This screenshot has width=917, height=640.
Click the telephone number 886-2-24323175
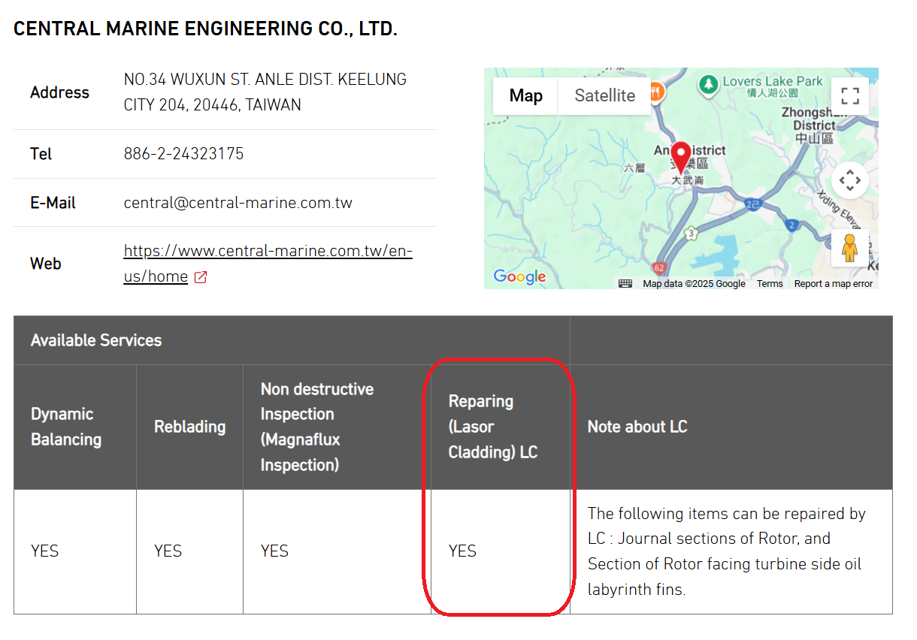click(x=183, y=154)
